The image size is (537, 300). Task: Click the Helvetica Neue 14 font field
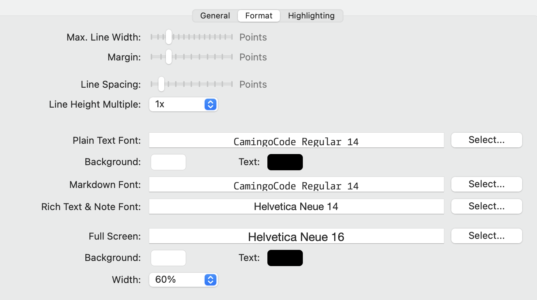coord(296,207)
